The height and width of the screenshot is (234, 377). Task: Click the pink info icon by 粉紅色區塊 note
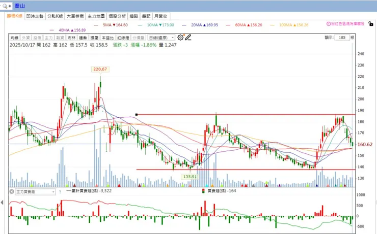(329, 24)
